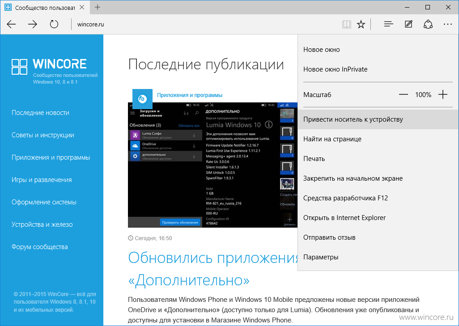Click WINCORE site title text
This screenshot has width=459, height=326.
coord(59,64)
